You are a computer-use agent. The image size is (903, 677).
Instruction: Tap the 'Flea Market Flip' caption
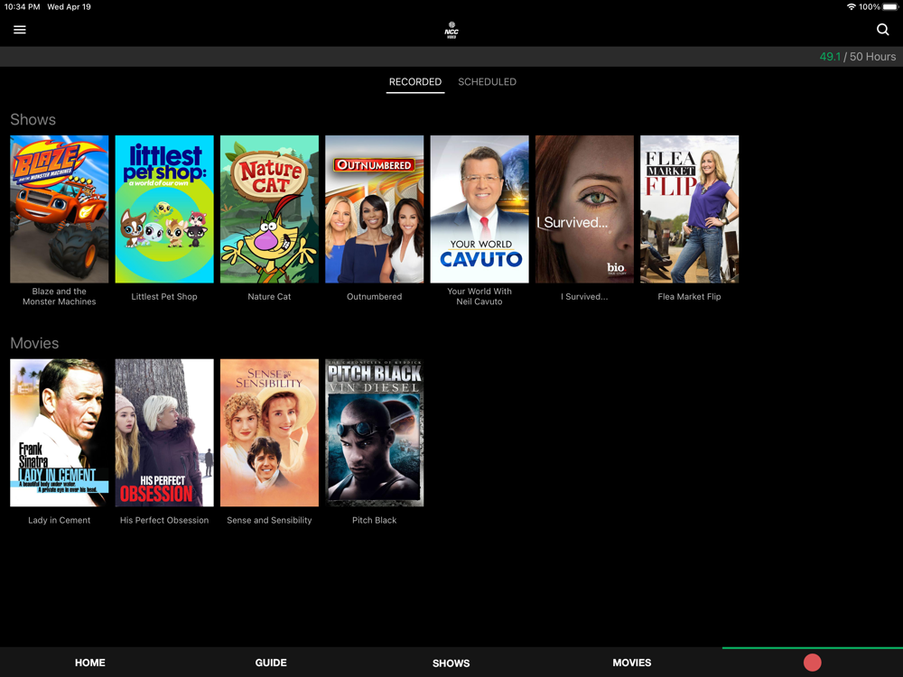[689, 296]
